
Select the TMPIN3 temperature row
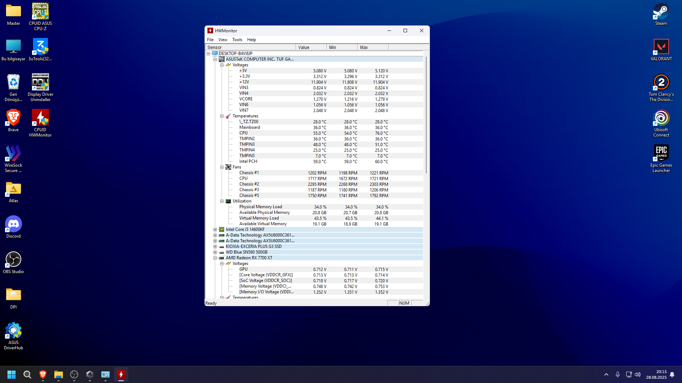[x=314, y=144]
